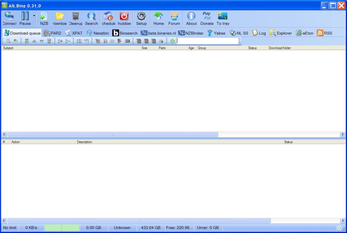347x233 pixels.
Task: Pause all downloads
Action: coord(25,18)
